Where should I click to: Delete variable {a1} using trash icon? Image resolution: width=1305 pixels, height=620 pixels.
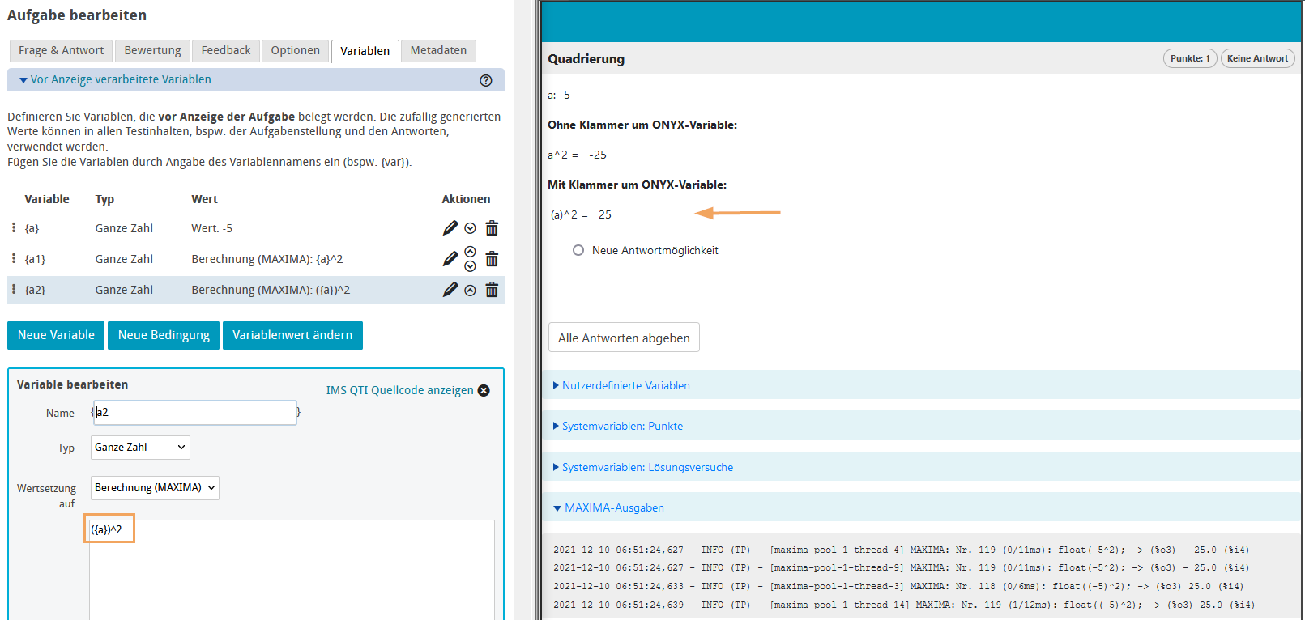click(492, 259)
